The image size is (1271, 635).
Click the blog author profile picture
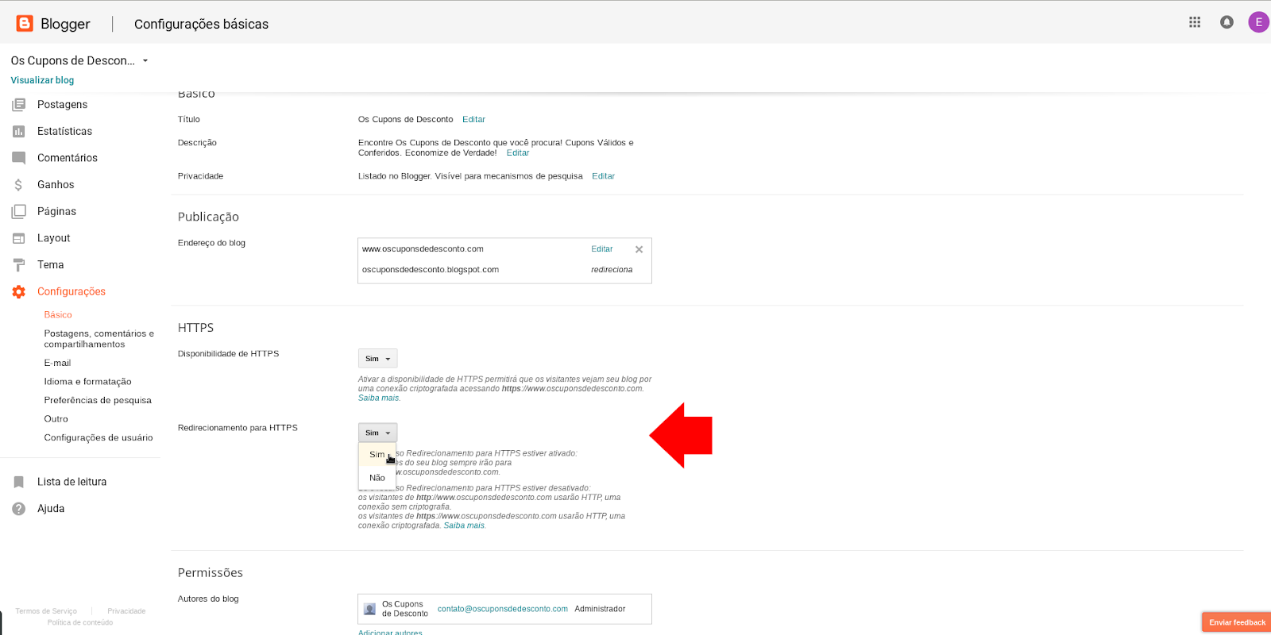(x=369, y=609)
